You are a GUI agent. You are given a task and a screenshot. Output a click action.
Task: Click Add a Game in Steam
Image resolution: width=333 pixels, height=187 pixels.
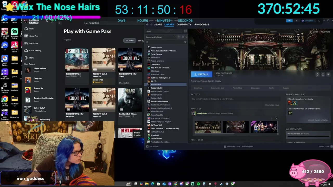click(152, 146)
